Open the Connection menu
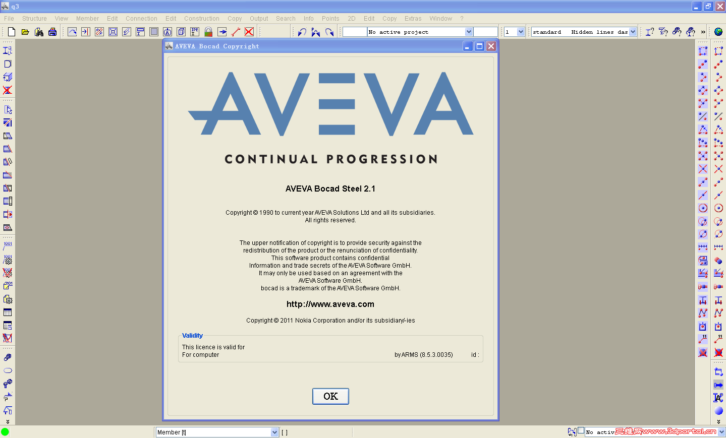 point(141,19)
